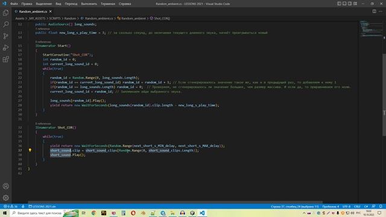The height and width of the screenshot is (217, 386).
Task: Open notifications bell in status bar
Action: pos(381,206)
